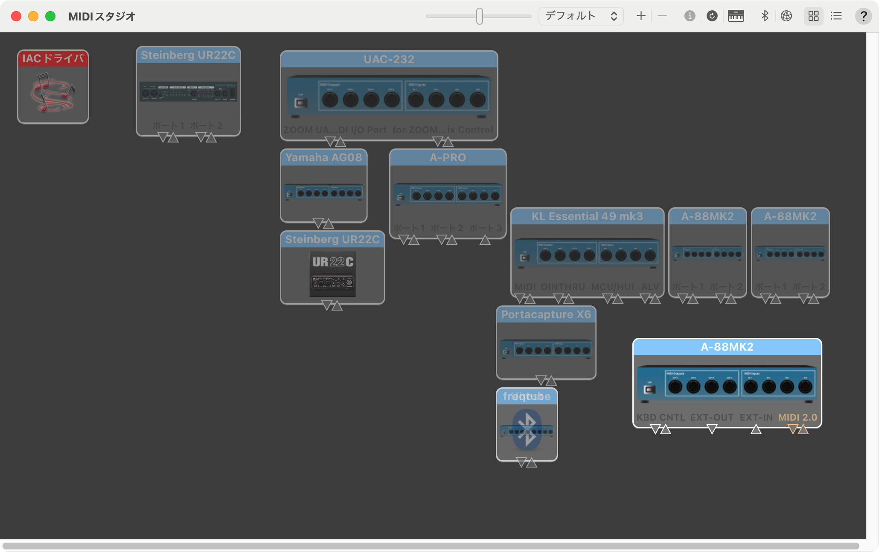Viewport: 879px width, 552px height.
Task: Click the KL Essential DINTHRU connector
Action: pos(564,299)
